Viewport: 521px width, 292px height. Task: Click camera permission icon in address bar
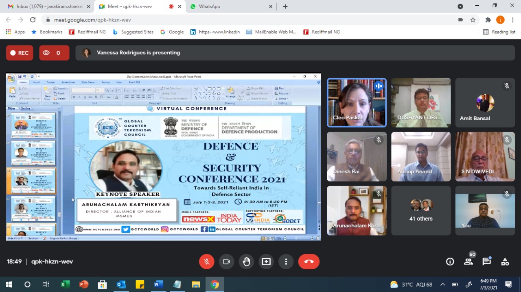461,20
